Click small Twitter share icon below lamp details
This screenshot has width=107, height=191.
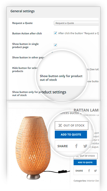pyautogui.click(x=95, y=171)
